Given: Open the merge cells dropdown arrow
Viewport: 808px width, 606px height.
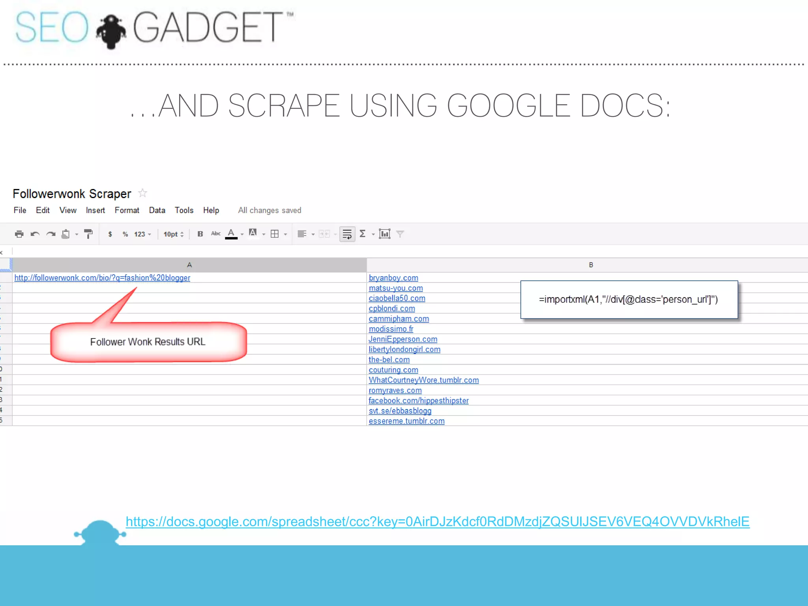Looking at the screenshot, I should point(335,235).
